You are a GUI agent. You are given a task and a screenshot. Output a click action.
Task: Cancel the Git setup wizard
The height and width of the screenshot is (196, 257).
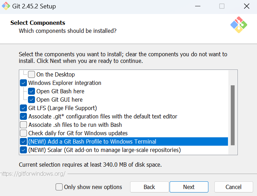coord(233,187)
